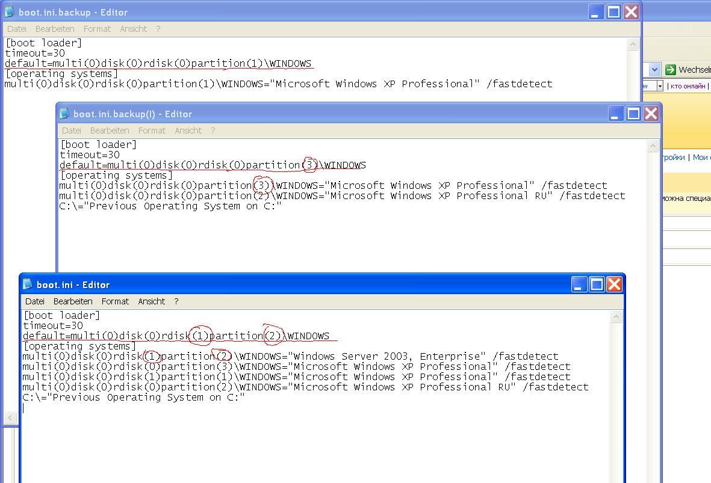Click timeout=30 line in boot.ini.backup window

pos(35,54)
